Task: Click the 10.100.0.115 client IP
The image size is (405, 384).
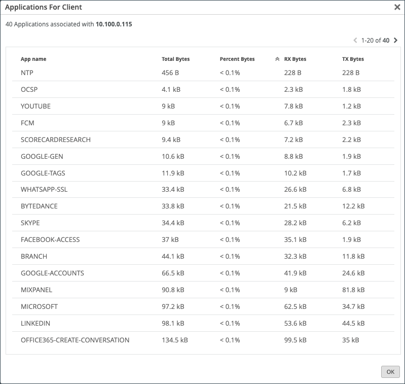Action: [114, 24]
